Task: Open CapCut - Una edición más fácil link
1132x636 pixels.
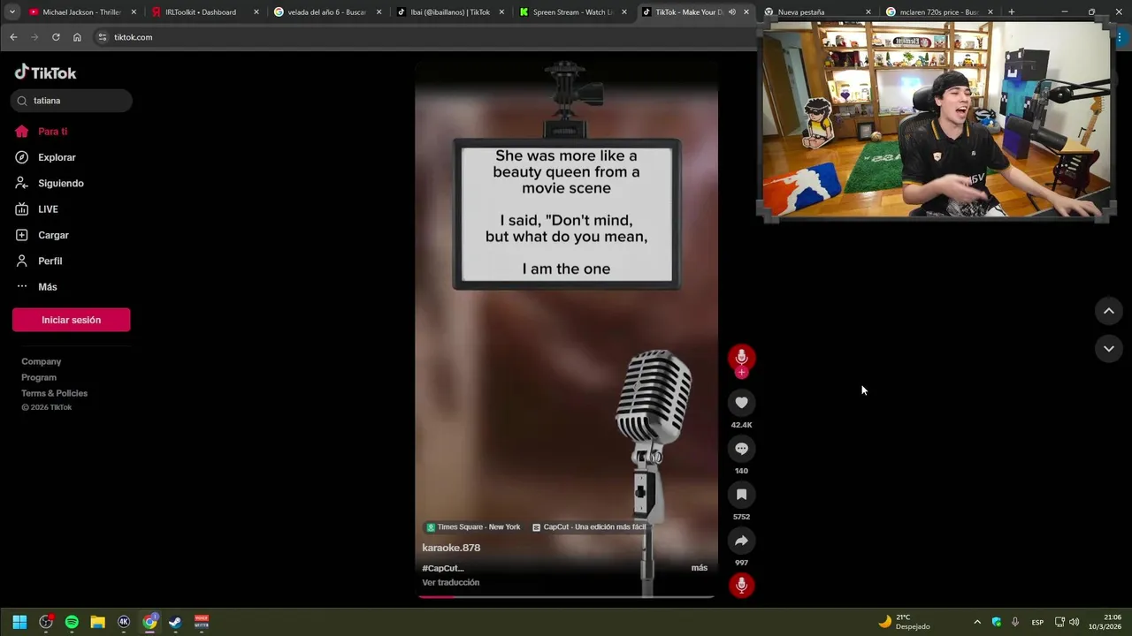Action: point(589,527)
